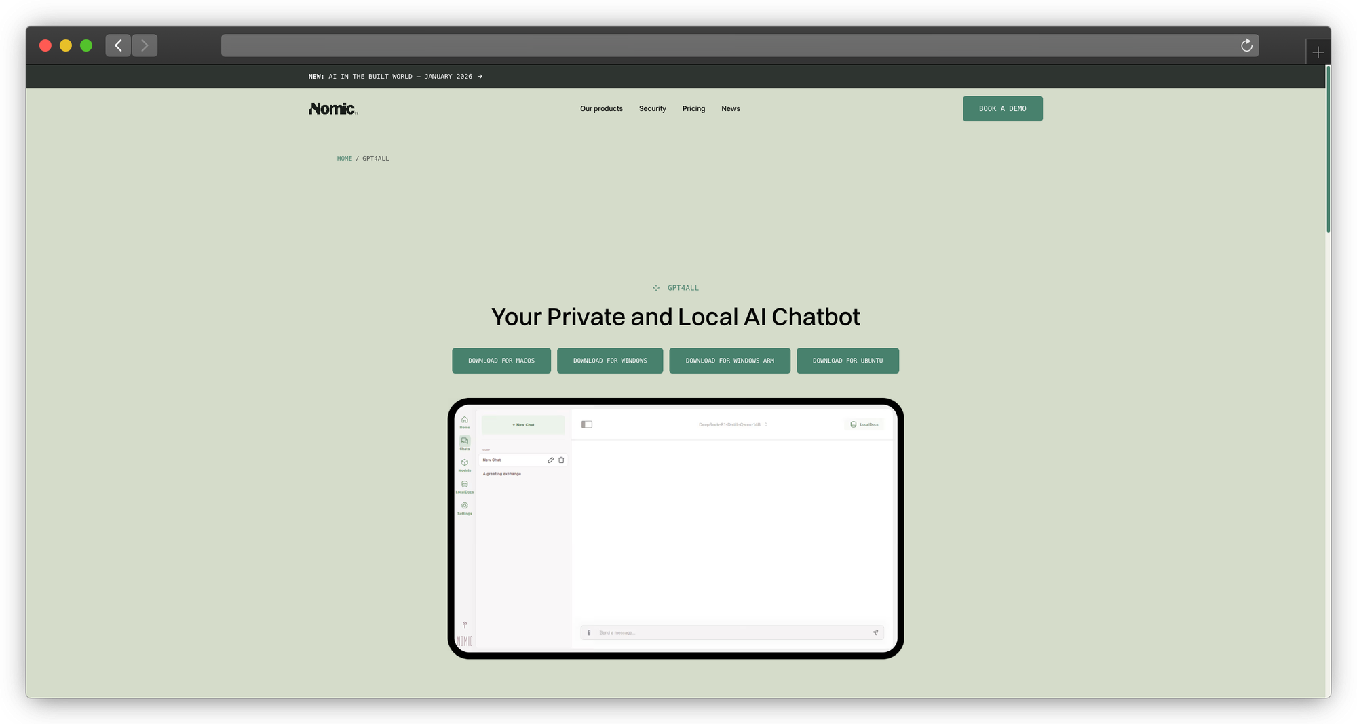Go to the Pricing nav item
This screenshot has width=1357, height=724.
click(x=693, y=109)
